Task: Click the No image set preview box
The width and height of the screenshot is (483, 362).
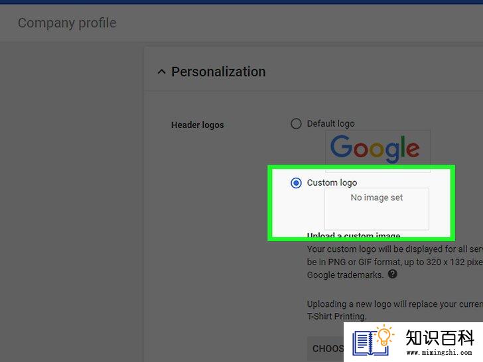Action: pyautogui.click(x=376, y=209)
